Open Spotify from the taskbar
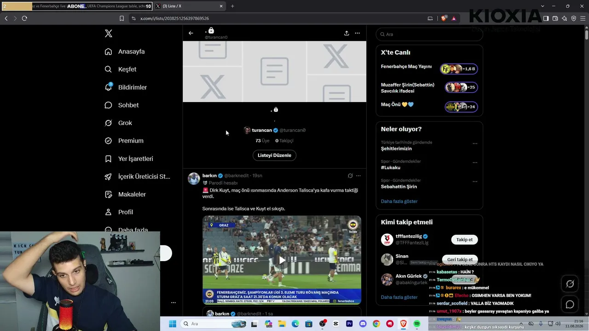 (417, 324)
